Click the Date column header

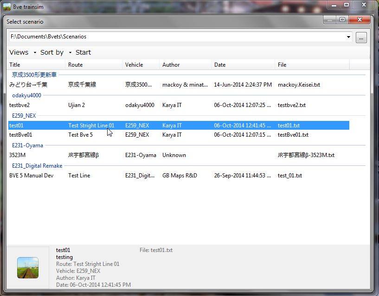(x=243, y=65)
